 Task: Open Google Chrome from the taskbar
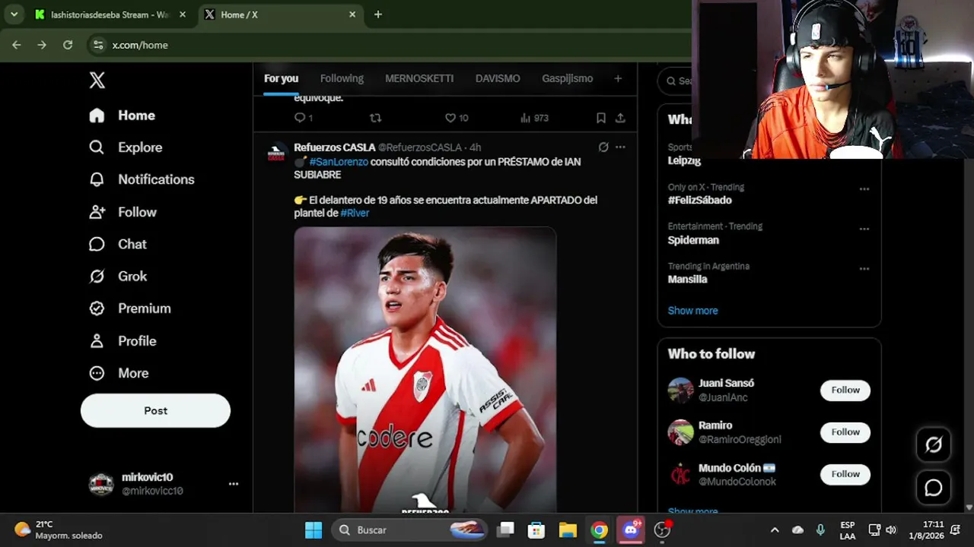tap(600, 530)
